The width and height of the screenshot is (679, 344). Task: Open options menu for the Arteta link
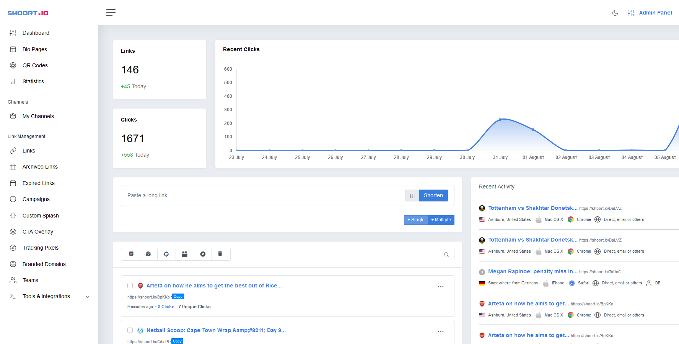coord(441,286)
